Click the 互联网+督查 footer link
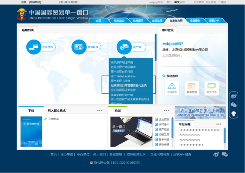Image resolution: width=245 pixels, height=173 pixels. tap(182, 154)
